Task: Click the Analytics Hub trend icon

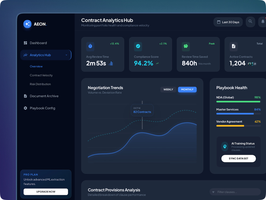Action: [x=26, y=55]
